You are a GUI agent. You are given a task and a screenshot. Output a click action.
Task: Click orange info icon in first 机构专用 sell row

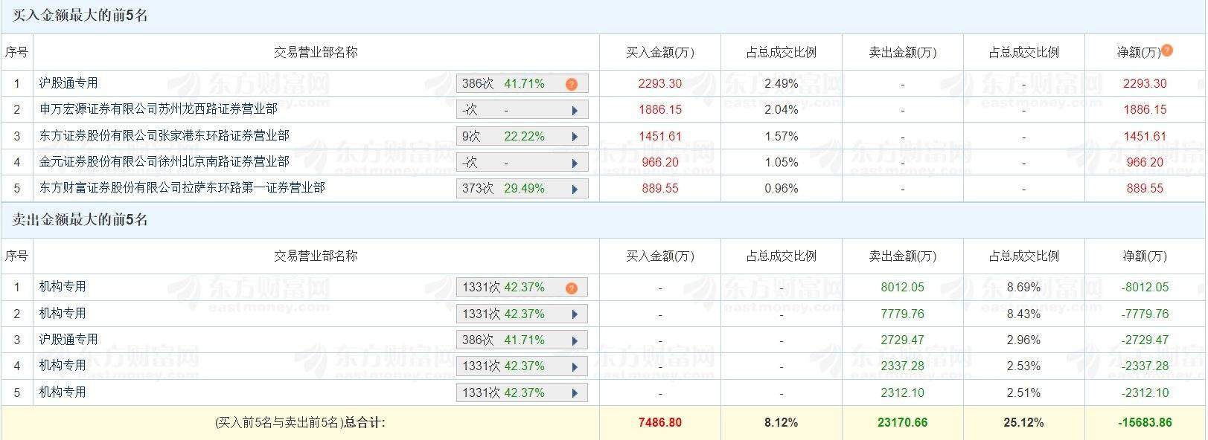(x=571, y=288)
